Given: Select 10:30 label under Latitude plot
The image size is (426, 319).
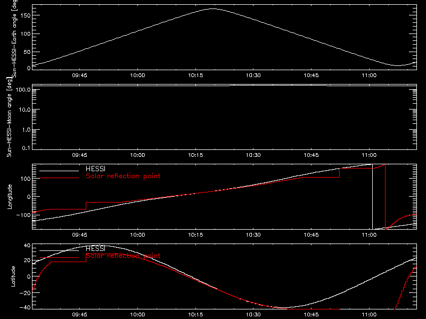Looking at the screenshot, I should click(x=253, y=315).
